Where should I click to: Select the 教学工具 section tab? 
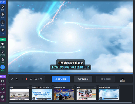click(x=3, y=2)
